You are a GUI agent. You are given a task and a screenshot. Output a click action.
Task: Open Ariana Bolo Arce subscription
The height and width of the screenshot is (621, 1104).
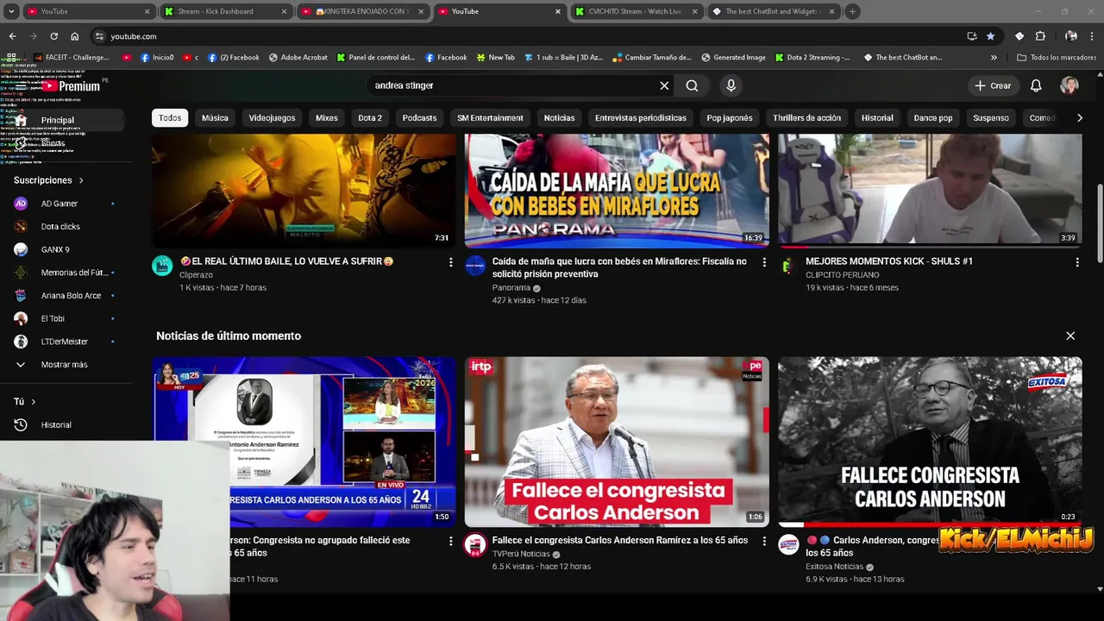[x=62, y=296]
